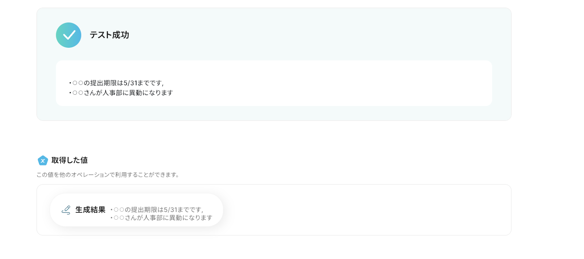This screenshot has width=584, height=259.
Task: Click the 人事部に異動 line inside 生成結果 chip
Action: tap(162, 218)
